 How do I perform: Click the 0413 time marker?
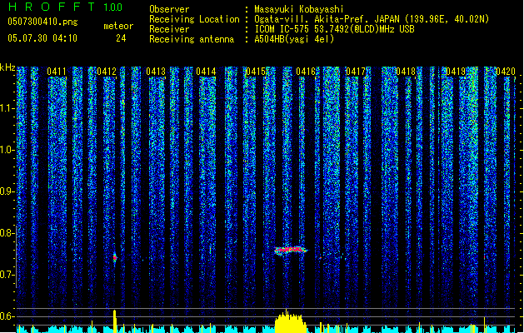click(156, 72)
